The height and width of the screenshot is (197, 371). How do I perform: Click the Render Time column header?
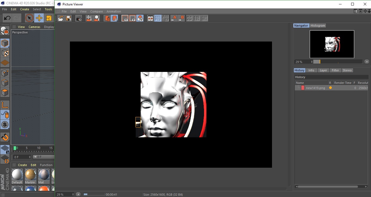[x=342, y=83]
